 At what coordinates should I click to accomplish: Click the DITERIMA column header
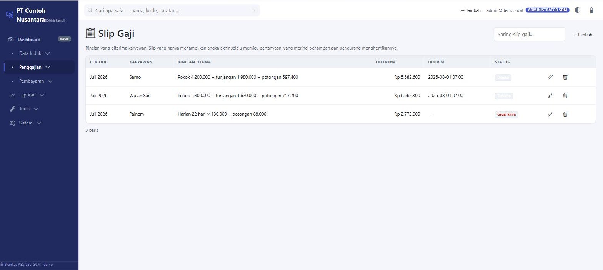(x=386, y=62)
